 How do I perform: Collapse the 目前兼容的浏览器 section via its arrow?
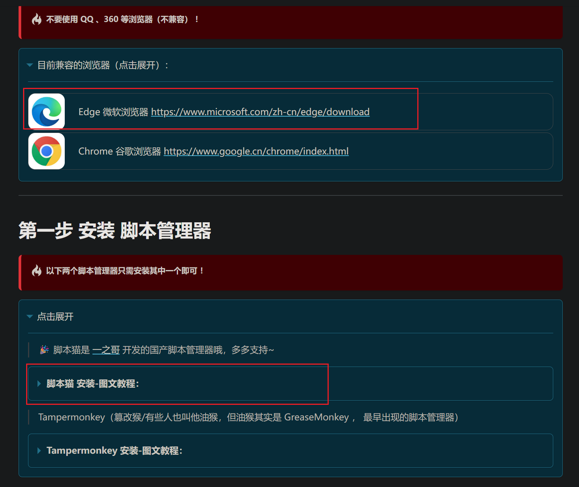[30, 65]
